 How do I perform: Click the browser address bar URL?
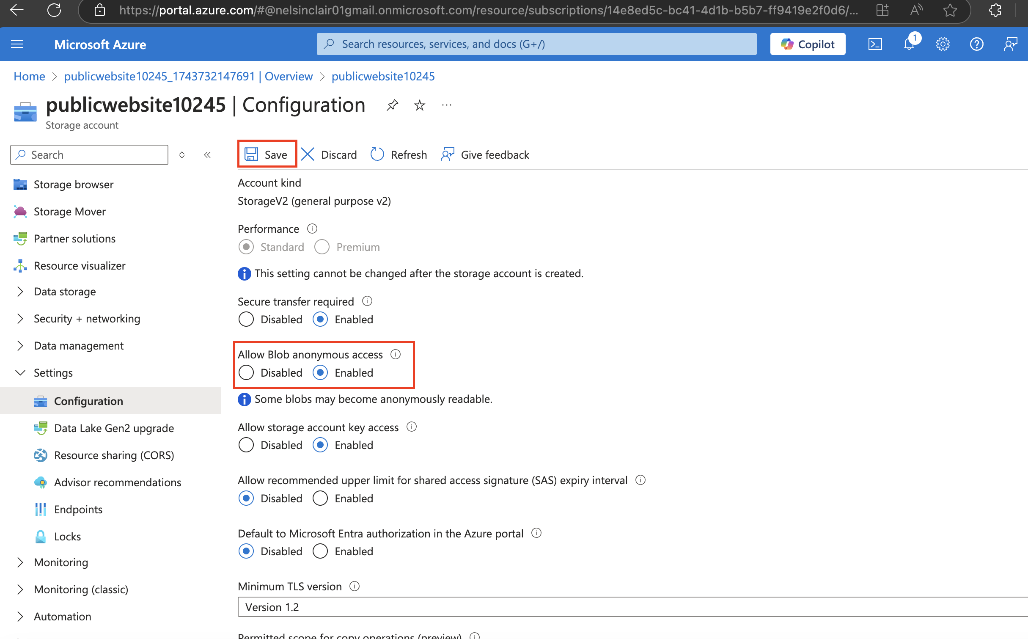(489, 10)
